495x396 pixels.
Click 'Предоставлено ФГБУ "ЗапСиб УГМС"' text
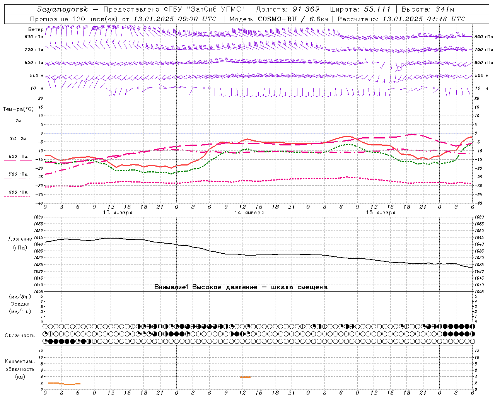pos(174,9)
